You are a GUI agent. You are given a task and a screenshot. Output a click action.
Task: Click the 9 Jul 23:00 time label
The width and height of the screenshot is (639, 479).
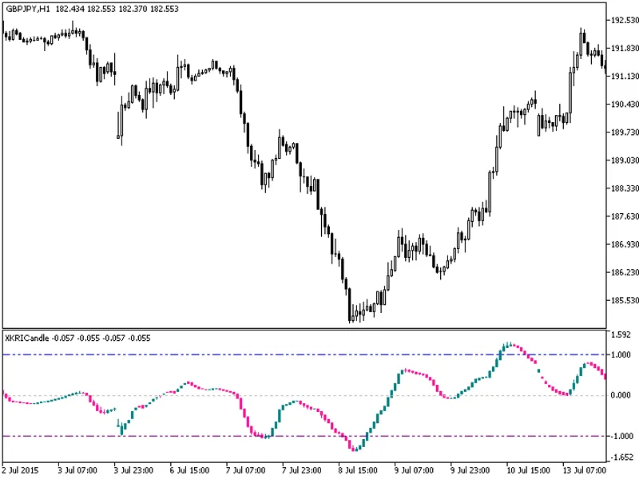470,470
